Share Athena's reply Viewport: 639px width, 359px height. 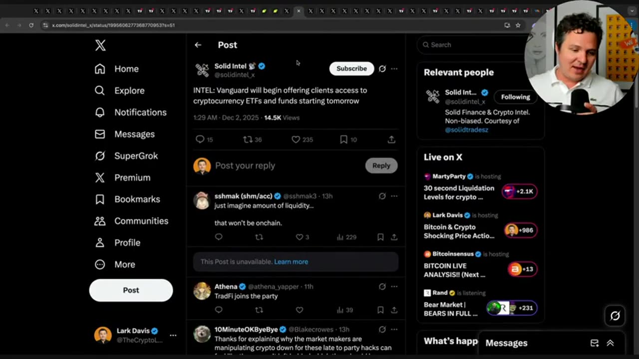pyautogui.click(x=394, y=310)
